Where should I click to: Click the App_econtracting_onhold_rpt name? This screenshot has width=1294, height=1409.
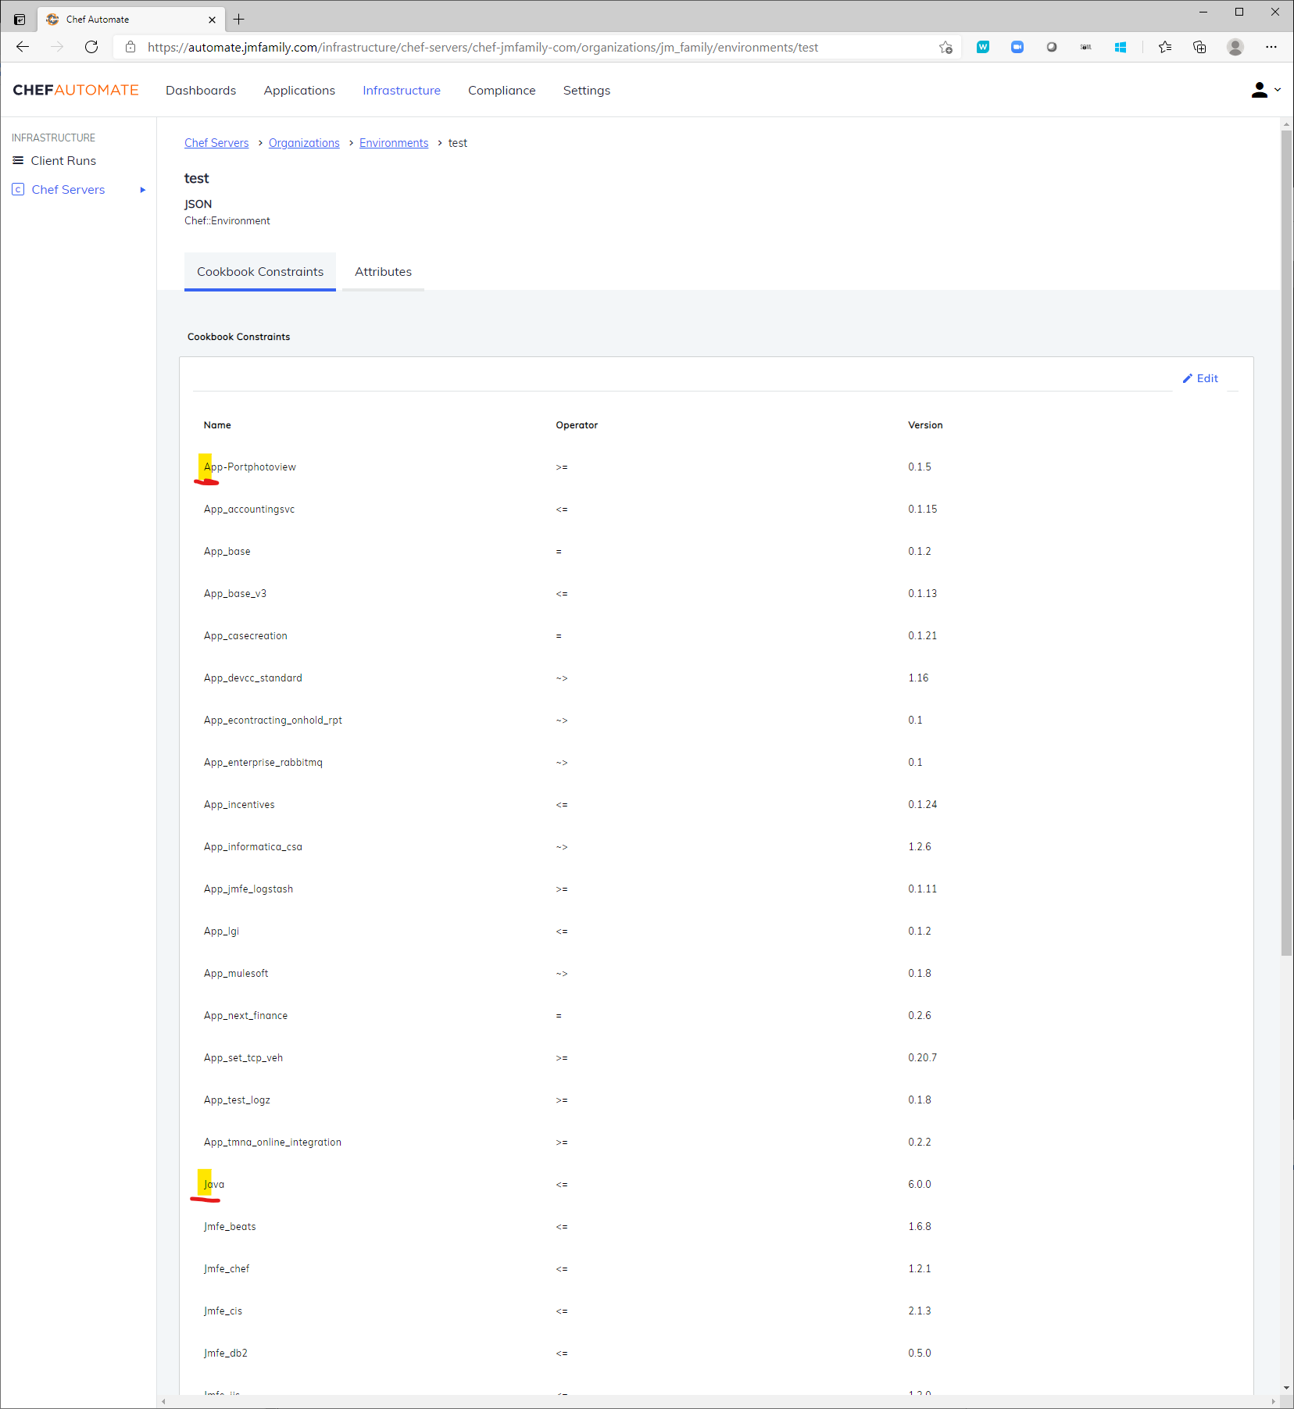click(x=273, y=720)
